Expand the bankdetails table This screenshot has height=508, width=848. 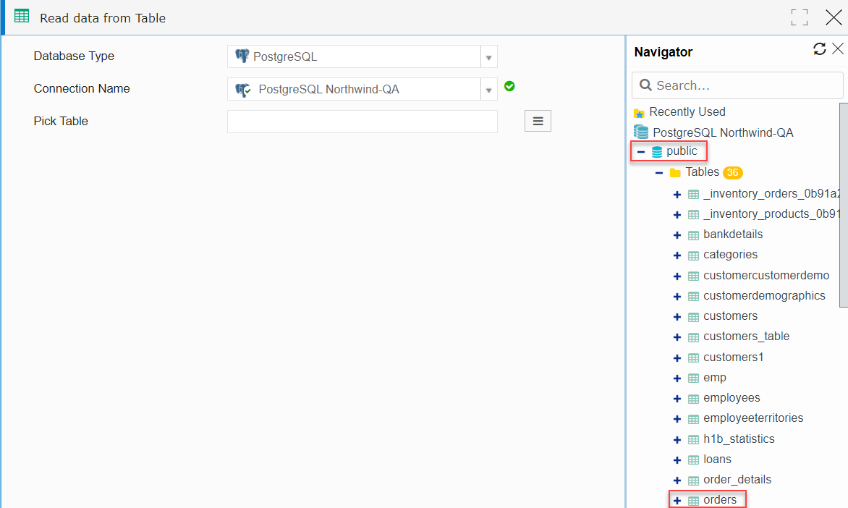[677, 235]
